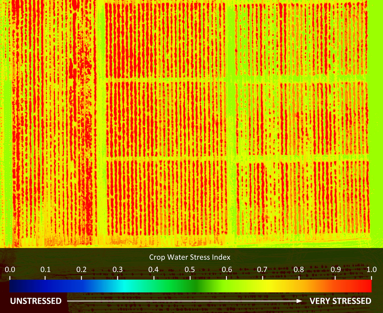Image resolution: width=383 pixels, height=313 pixels.
Task: Click the 0.0 tick label on the scale
Action: [10, 270]
